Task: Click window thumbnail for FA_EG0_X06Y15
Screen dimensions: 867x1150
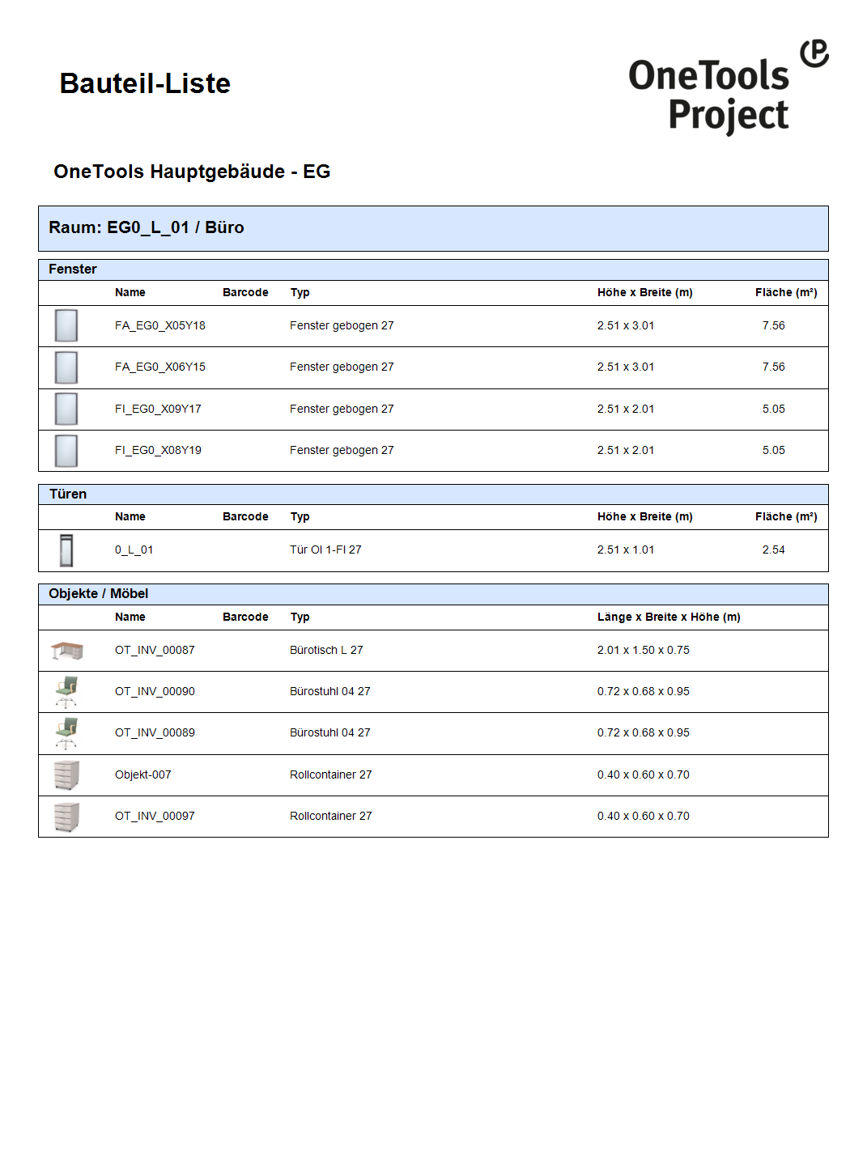Action: pyautogui.click(x=66, y=367)
